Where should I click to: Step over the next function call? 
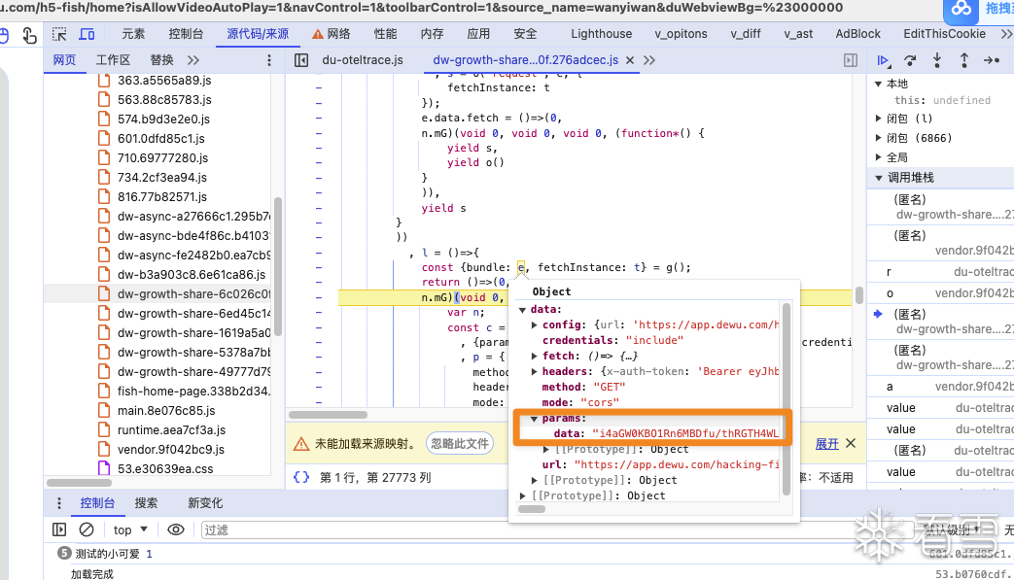[x=910, y=60]
